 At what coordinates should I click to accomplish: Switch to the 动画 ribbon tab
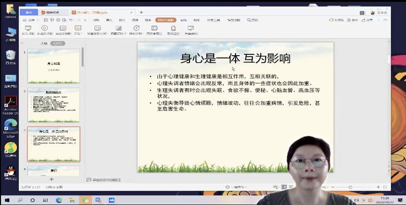148,20
